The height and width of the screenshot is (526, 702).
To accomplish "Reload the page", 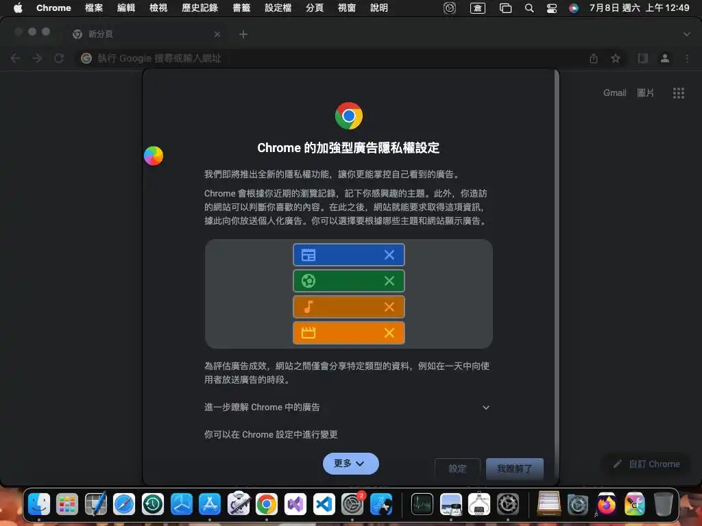I will 59,59.
